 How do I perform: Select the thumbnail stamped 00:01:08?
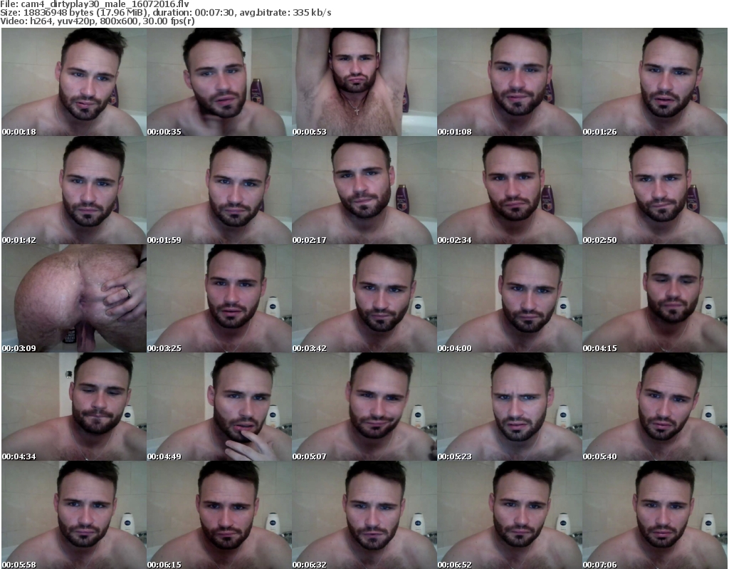coord(510,82)
